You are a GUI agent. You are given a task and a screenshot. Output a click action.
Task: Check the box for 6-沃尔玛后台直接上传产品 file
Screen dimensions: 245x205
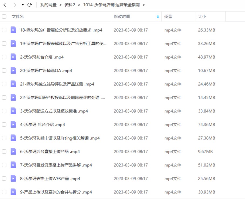coord(4,152)
